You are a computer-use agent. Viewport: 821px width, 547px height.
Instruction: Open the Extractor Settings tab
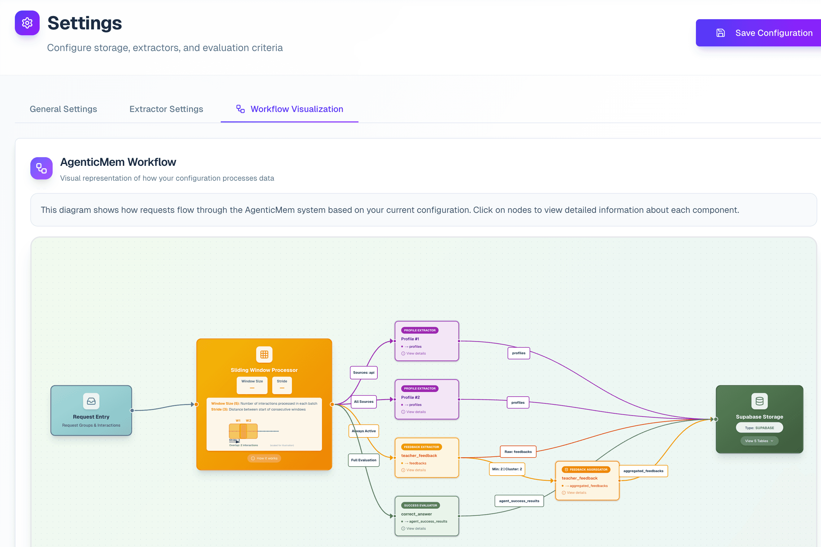coord(166,109)
